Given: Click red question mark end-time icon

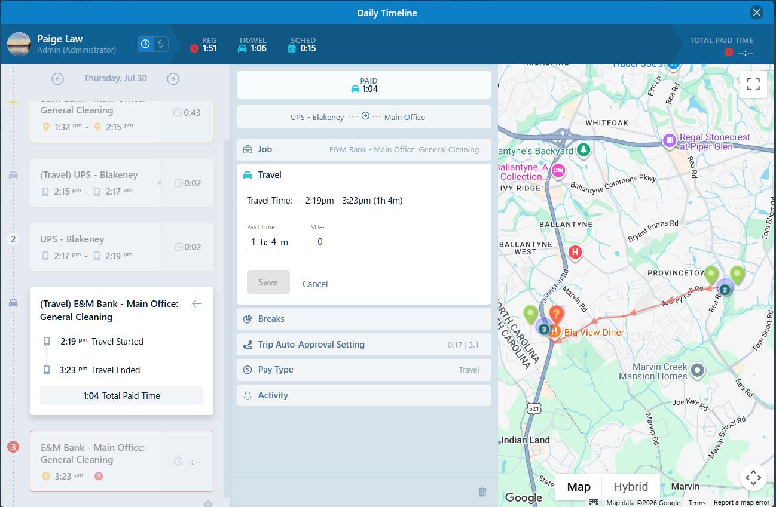Looking at the screenshot, I should pyautogui.click(x=99, y=476).
